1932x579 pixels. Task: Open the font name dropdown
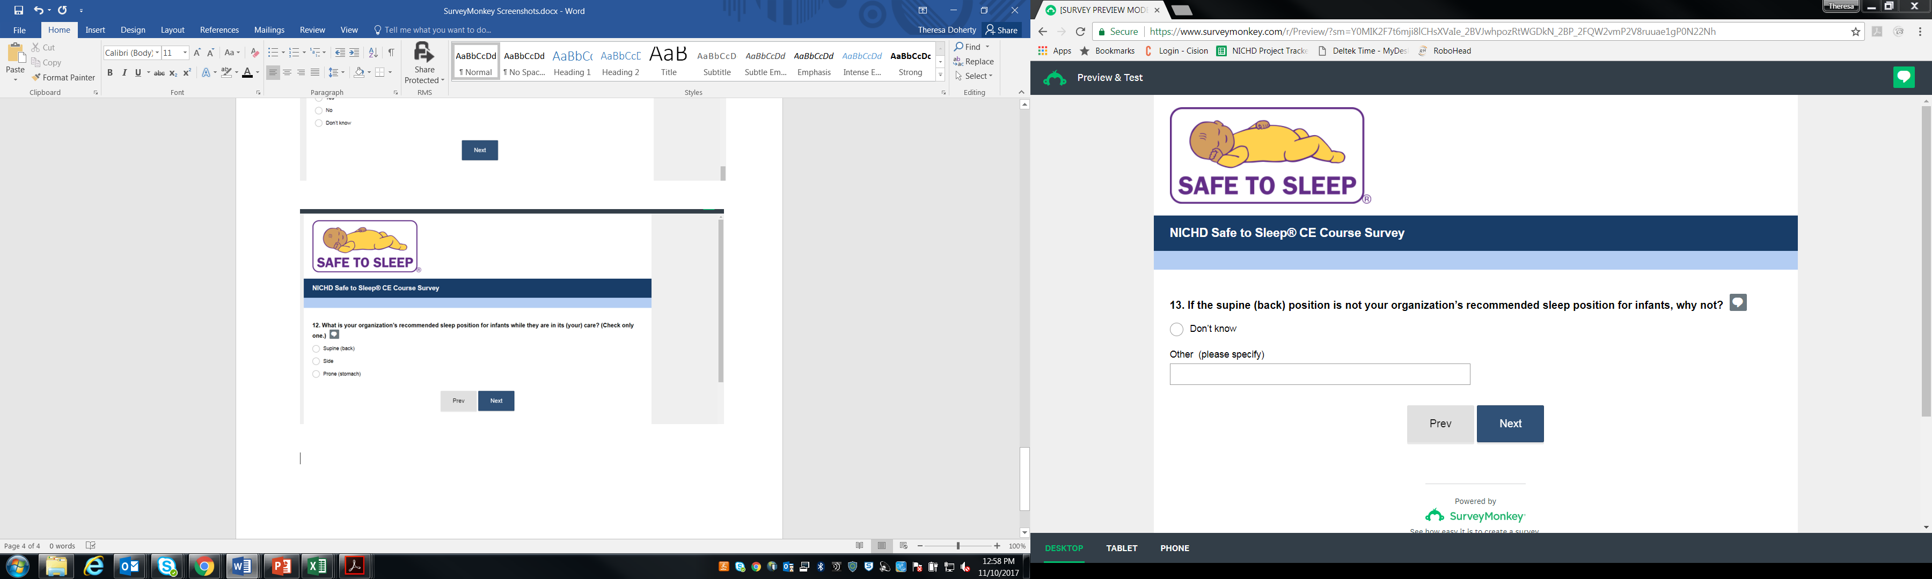[x=157, y=53]
